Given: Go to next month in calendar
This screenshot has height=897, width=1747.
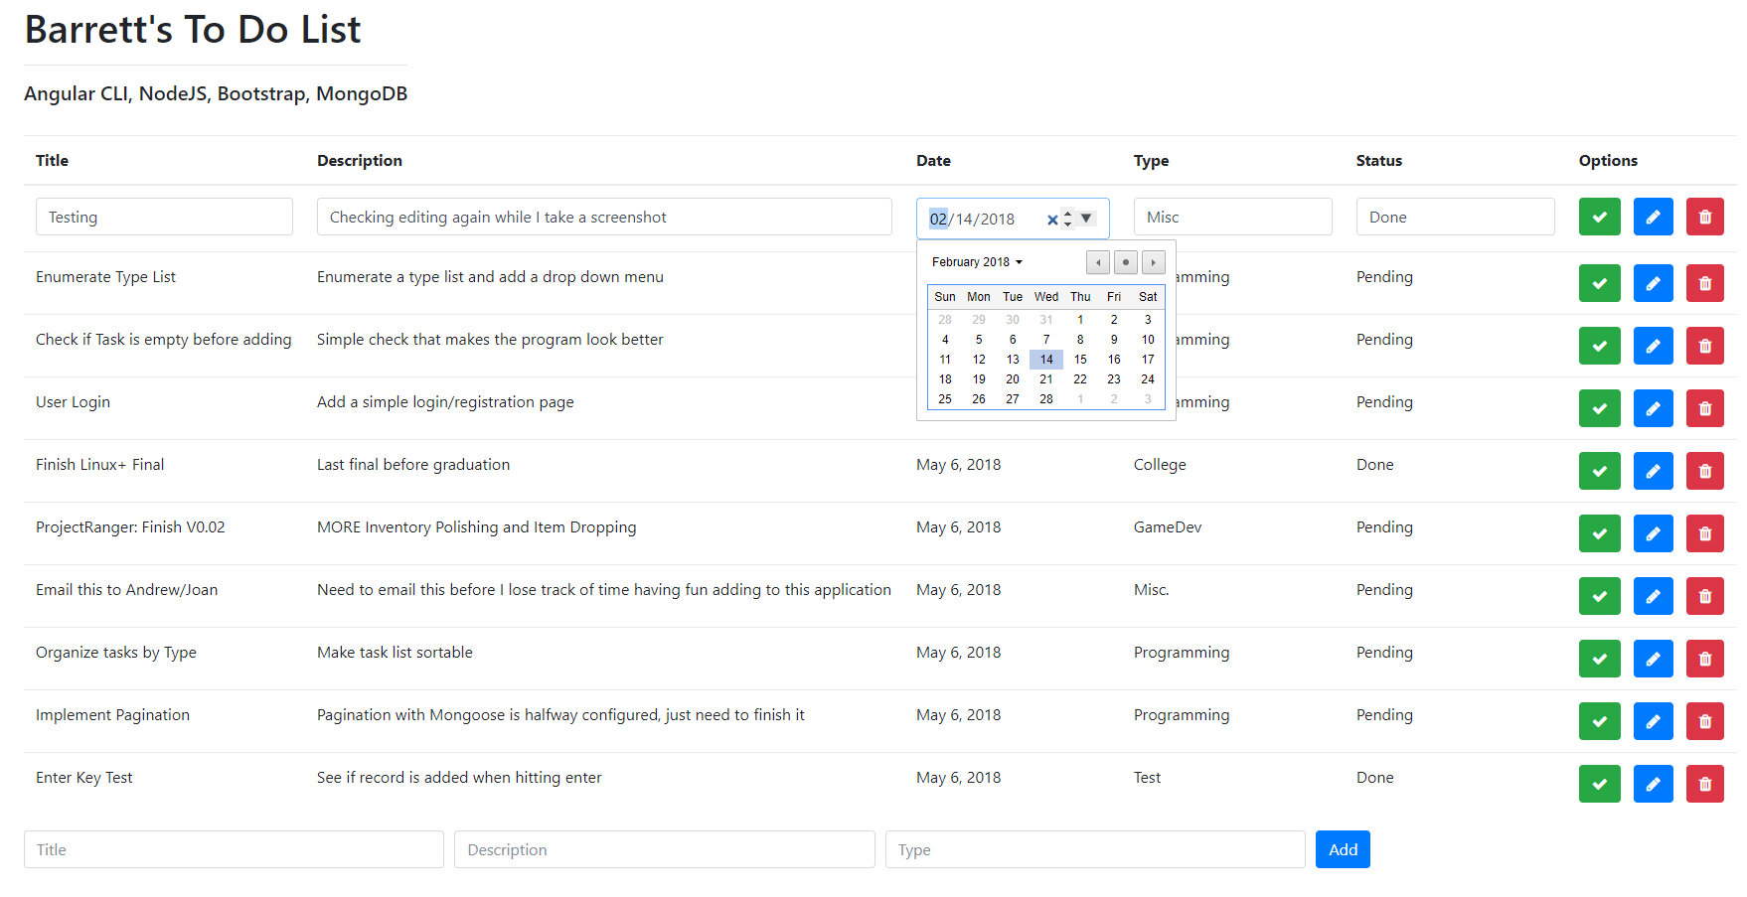Looking at the screenshot, I should pos(1153,262).
